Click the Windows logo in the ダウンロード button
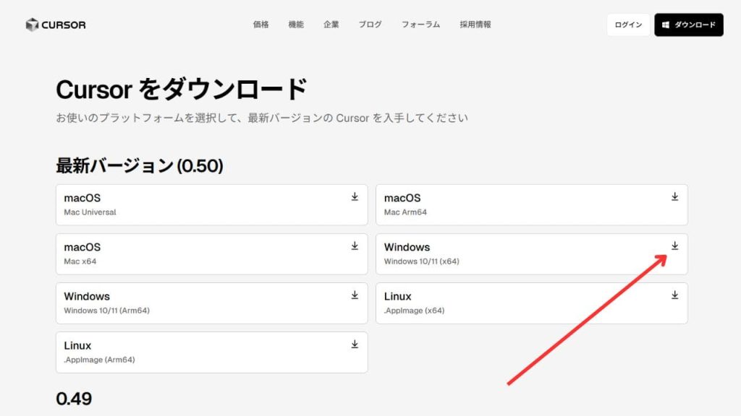The height and width of the screenshot is (416, 741). pos(666,25)
